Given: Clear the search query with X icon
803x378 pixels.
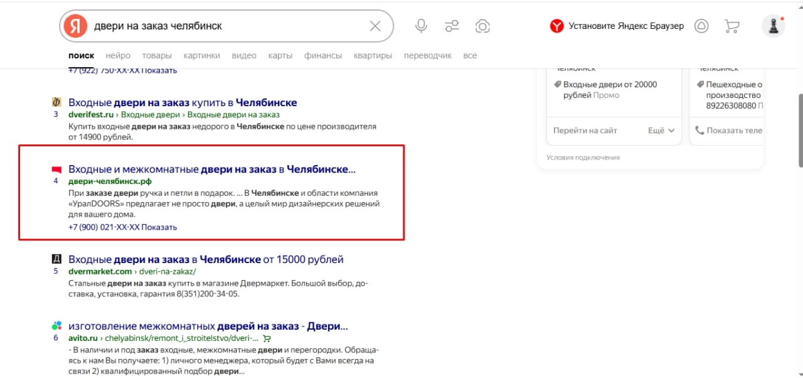Looking at the screenshot, I should 375,26.
